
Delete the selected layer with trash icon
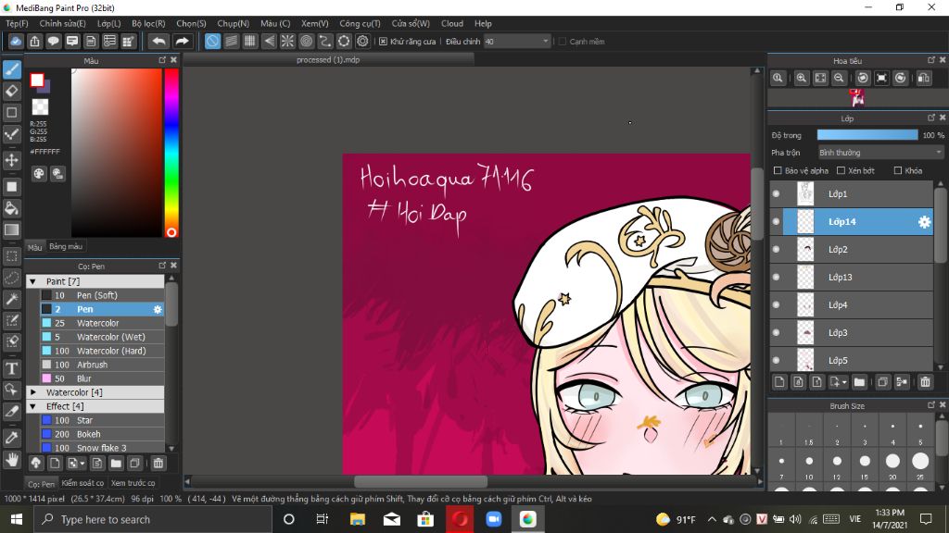point(925,382)
